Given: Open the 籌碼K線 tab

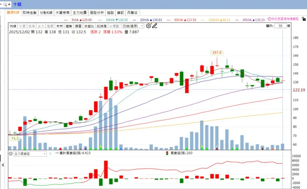Looking at the screenshot, I should pyautogui.click(x=13, y=12).
